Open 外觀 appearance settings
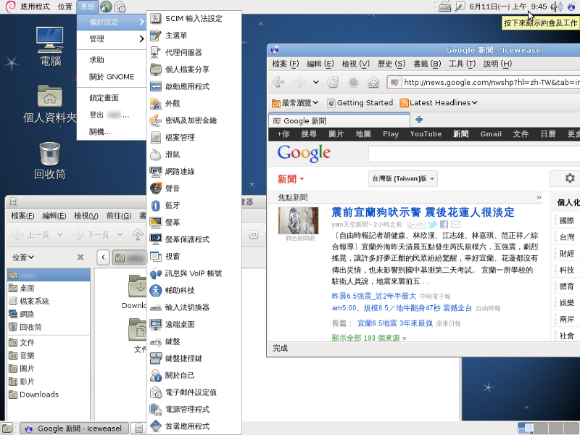 click(194, 104)
